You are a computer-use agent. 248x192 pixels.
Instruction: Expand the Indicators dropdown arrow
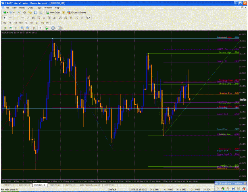(49, 28)
